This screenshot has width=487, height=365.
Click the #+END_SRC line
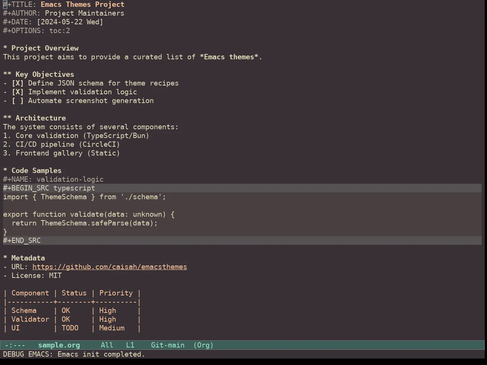242,241
